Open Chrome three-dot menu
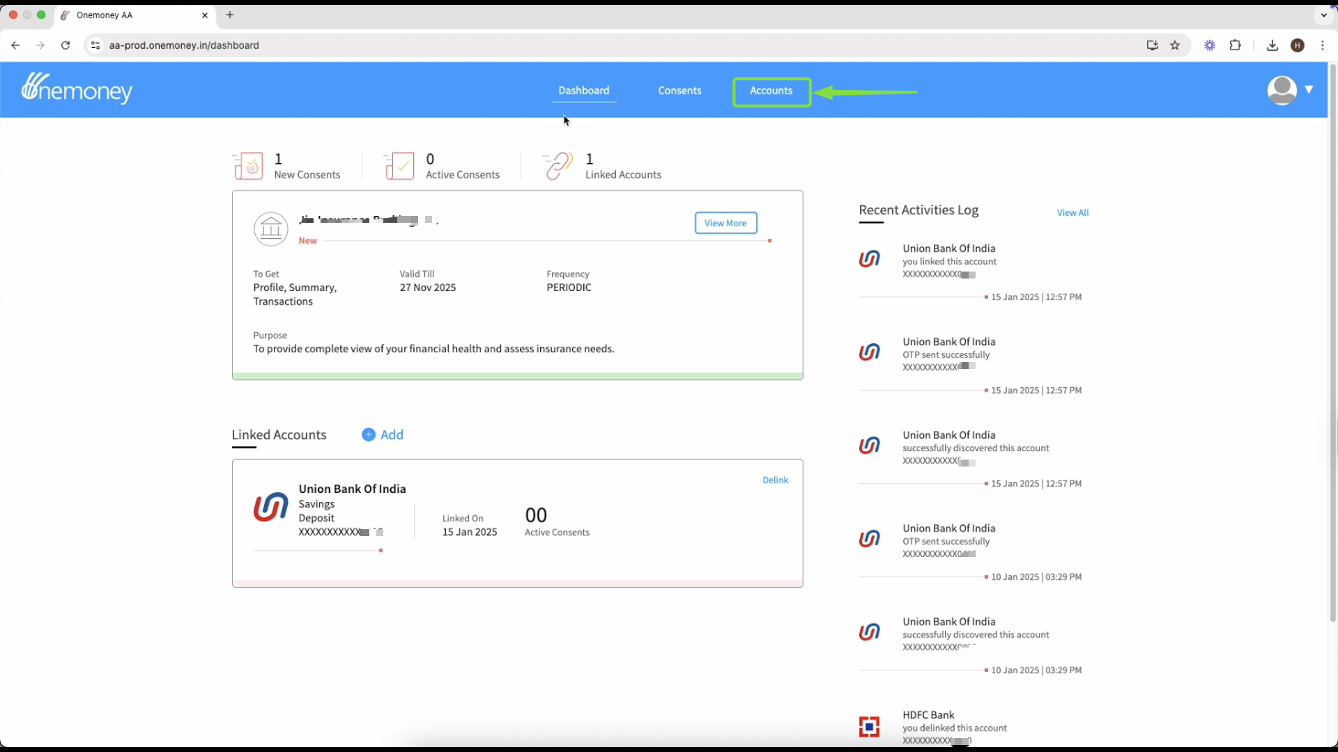 click(1323, 45)
